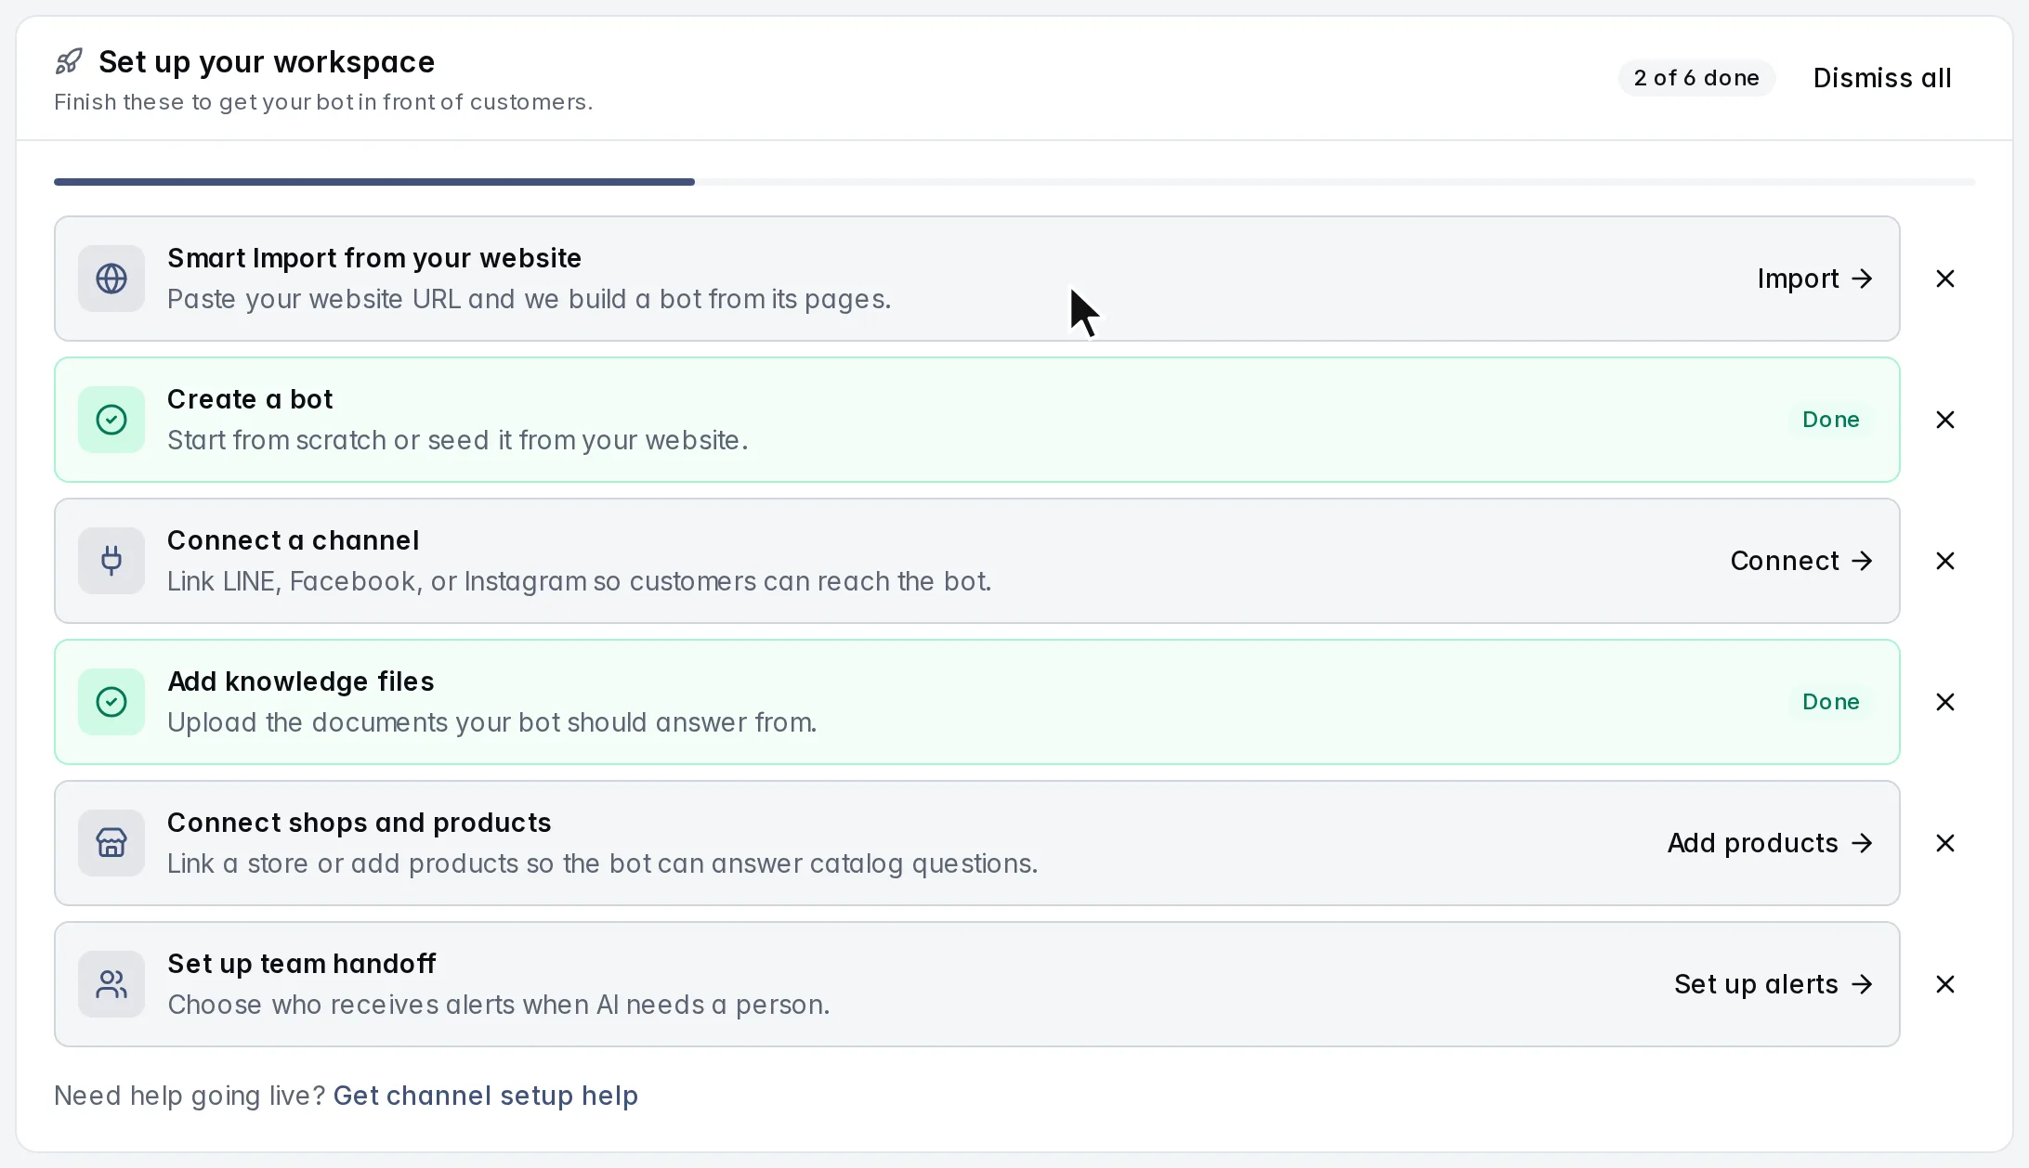Click the Connect shops and products title
The height and width of the screenshot is (1168, 2029).
(360, 823)
